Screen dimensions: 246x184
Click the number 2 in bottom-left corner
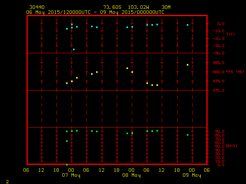pyautogui.click(x=7, y=181)
